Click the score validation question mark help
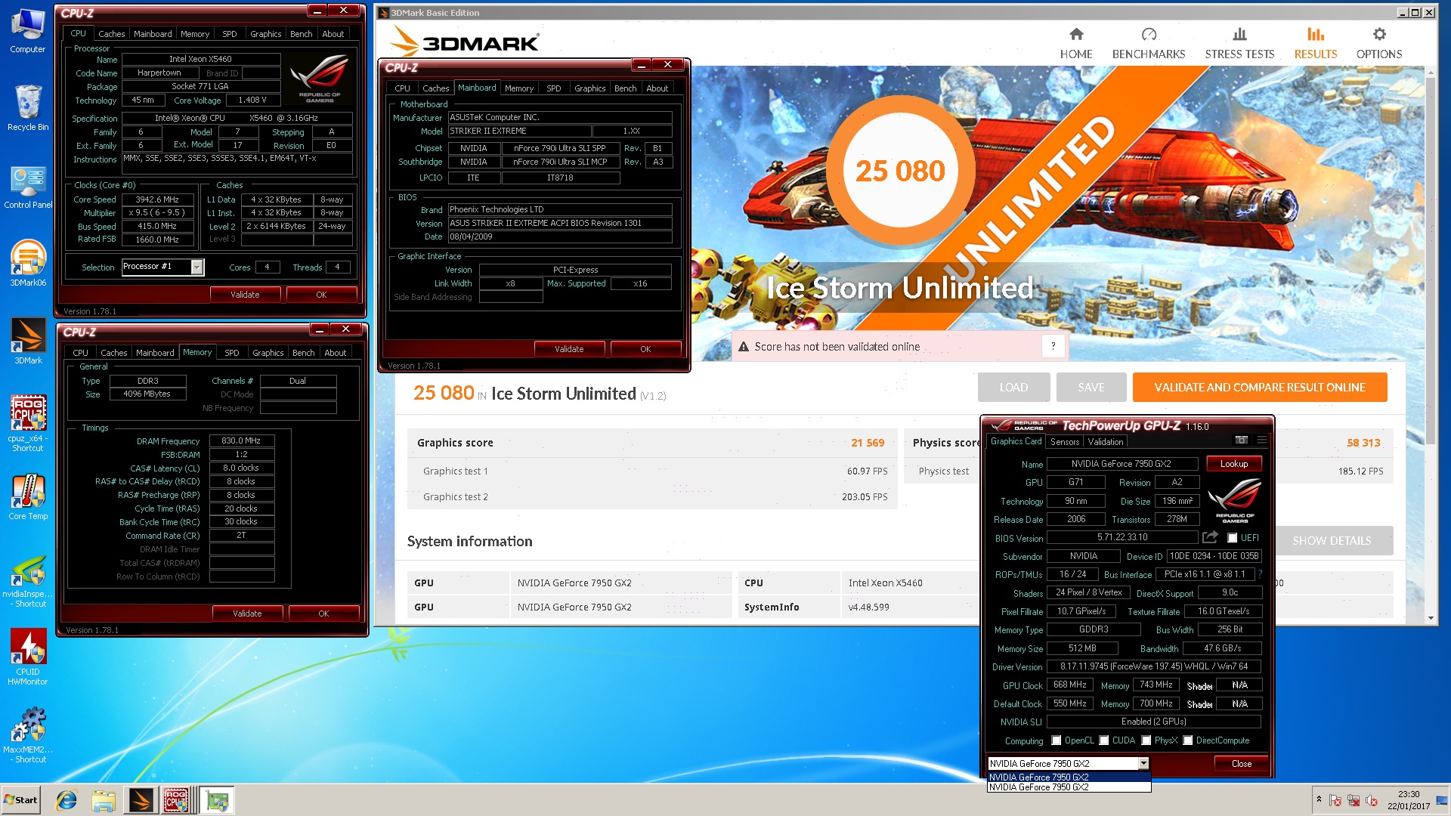The height and width of the screenshot is (816, 1451). (x=1053, y=346)
